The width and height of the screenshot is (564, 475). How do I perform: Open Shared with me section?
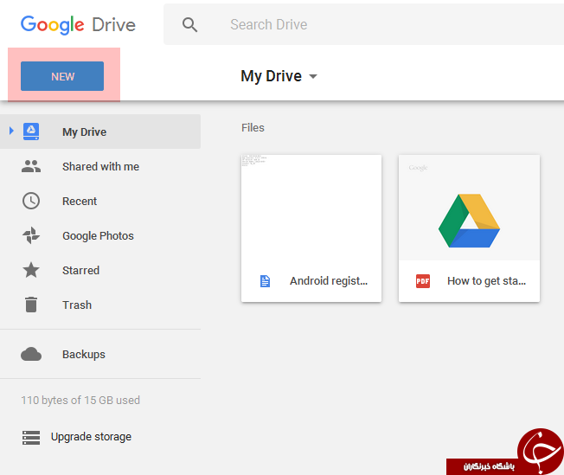[100, 166]
